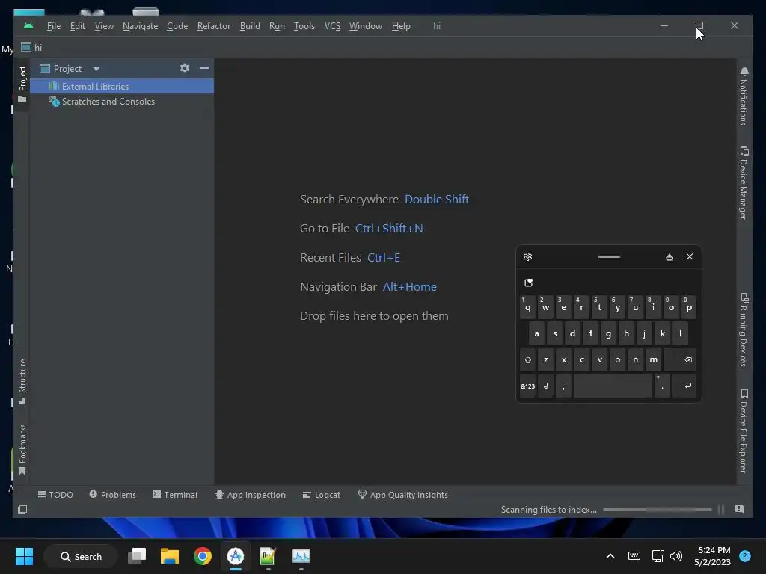Image resolution: width=766 pixels, height=574 pixels.
Task: Tap the space bar on touch keyboard
Action: [x=613, y=386]
